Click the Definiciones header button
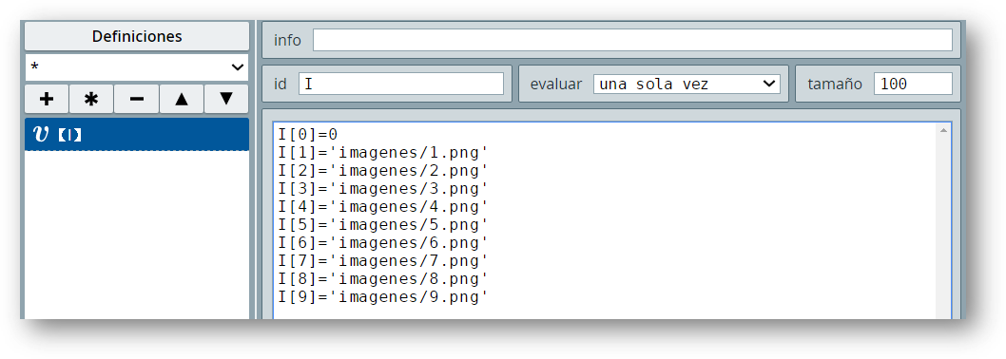Screen dimensions: 1006x359 pyautogui.click(x=137, y=36)
